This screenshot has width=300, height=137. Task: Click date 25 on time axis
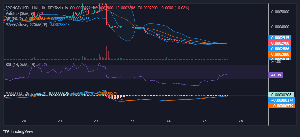coord(205,121)
